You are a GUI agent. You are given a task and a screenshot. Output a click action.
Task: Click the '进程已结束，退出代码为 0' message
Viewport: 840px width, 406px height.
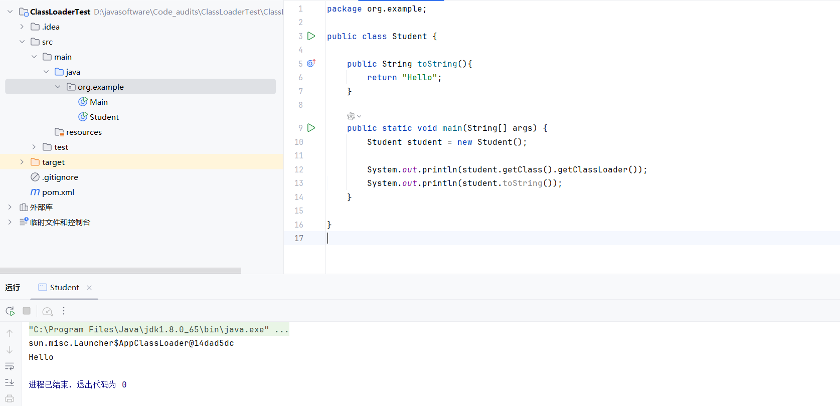[x=78, y=384]
